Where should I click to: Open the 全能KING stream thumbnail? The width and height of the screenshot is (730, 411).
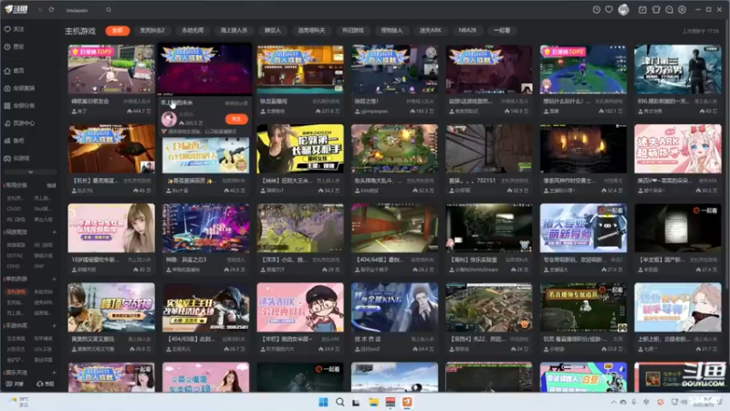[x=394, y=307]
